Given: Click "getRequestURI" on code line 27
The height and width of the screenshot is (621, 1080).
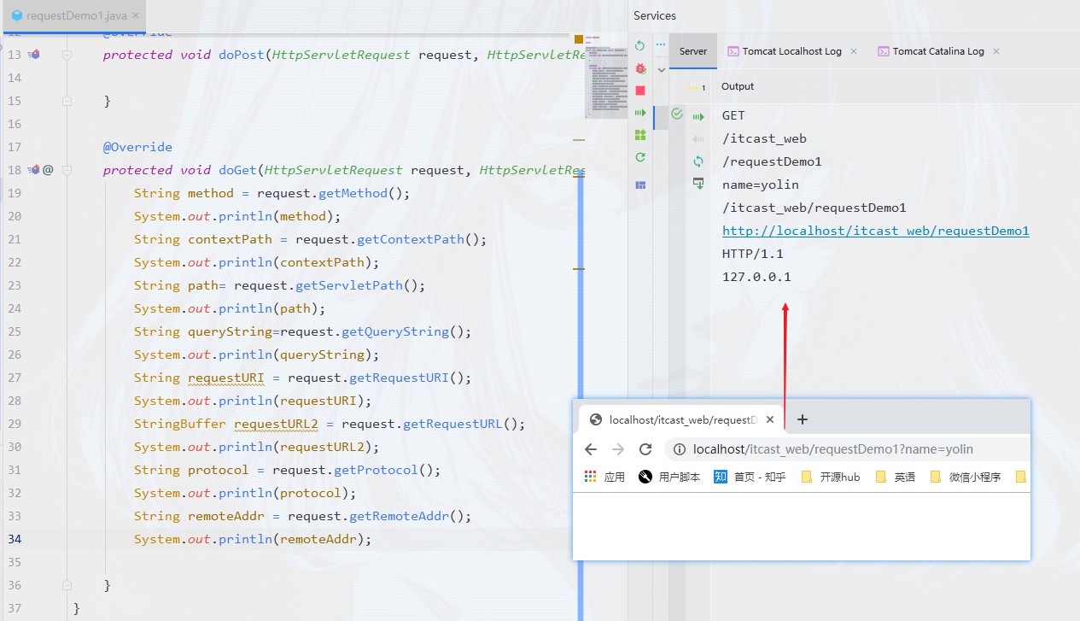Looking at the screenshot, I should point(399,378).
